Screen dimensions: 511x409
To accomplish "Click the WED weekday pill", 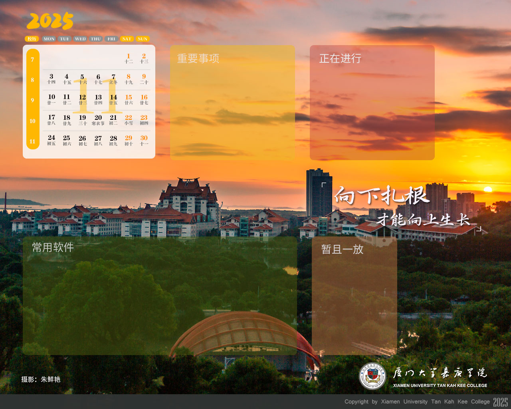I will coord(80,39).
